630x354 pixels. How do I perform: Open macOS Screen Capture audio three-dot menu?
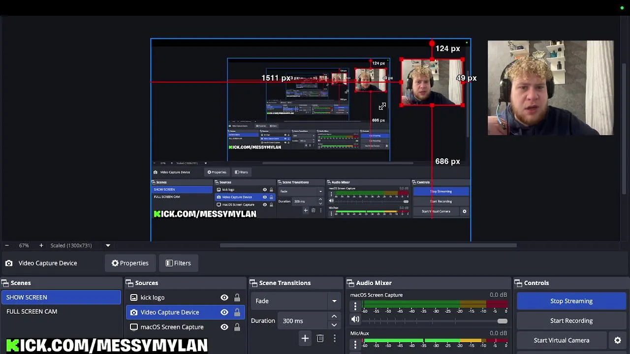pyautogui.click(x=355, y=306)
